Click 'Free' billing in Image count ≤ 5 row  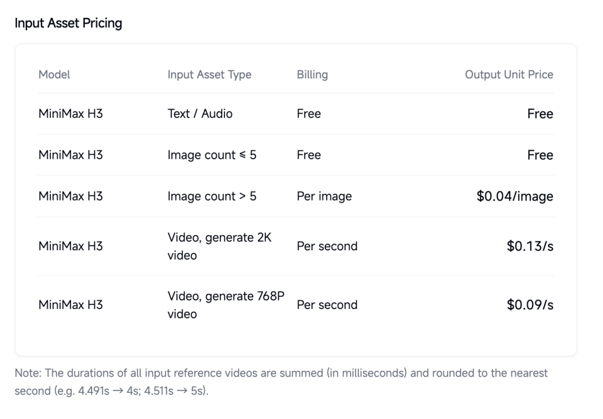point(309,155)
